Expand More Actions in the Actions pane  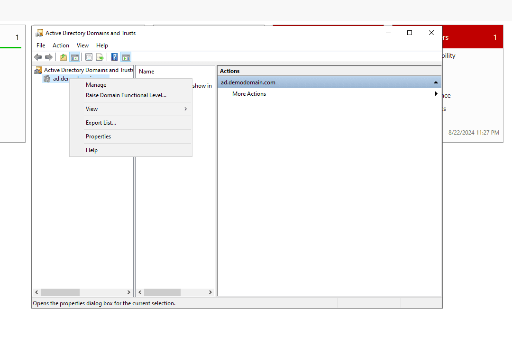249,94
